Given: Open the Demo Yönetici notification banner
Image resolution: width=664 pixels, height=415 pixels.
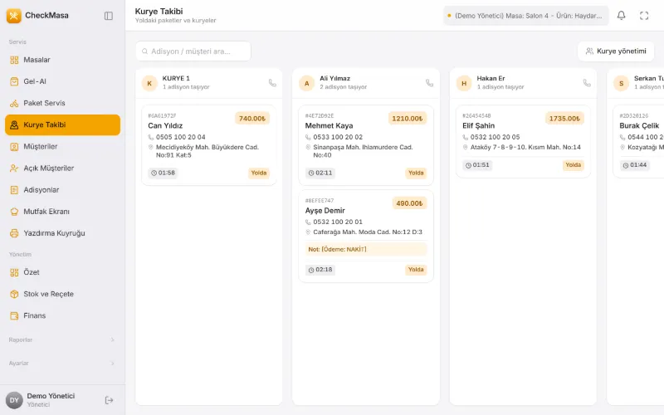Looking at the screenshot, I should pos(525,16).
